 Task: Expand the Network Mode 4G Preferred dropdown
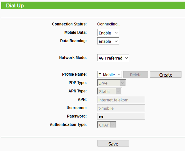pos(113,58)
